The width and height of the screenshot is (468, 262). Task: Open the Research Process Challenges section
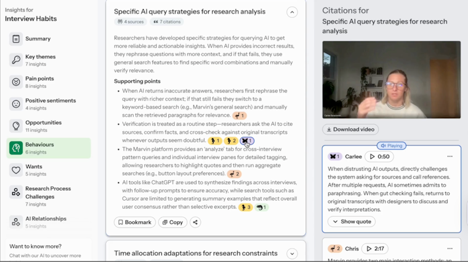pyautogui.click(x=49, y=192)
